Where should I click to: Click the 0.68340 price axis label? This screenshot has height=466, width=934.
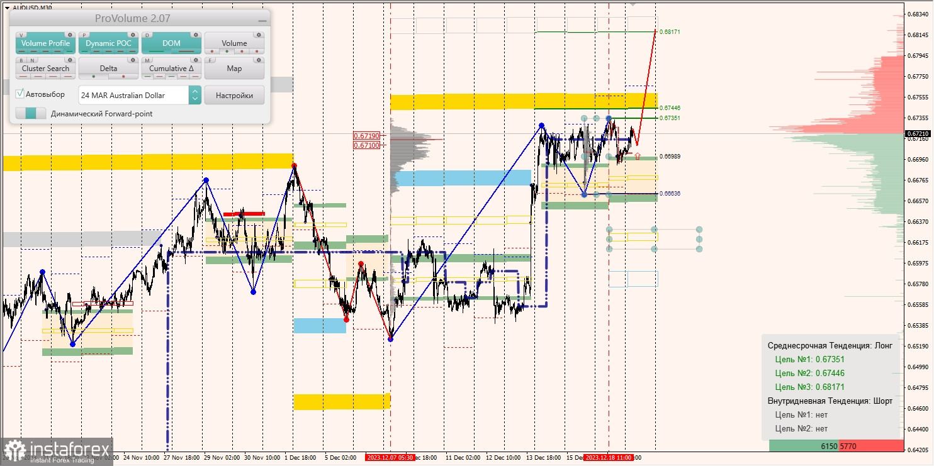(918, 14)
